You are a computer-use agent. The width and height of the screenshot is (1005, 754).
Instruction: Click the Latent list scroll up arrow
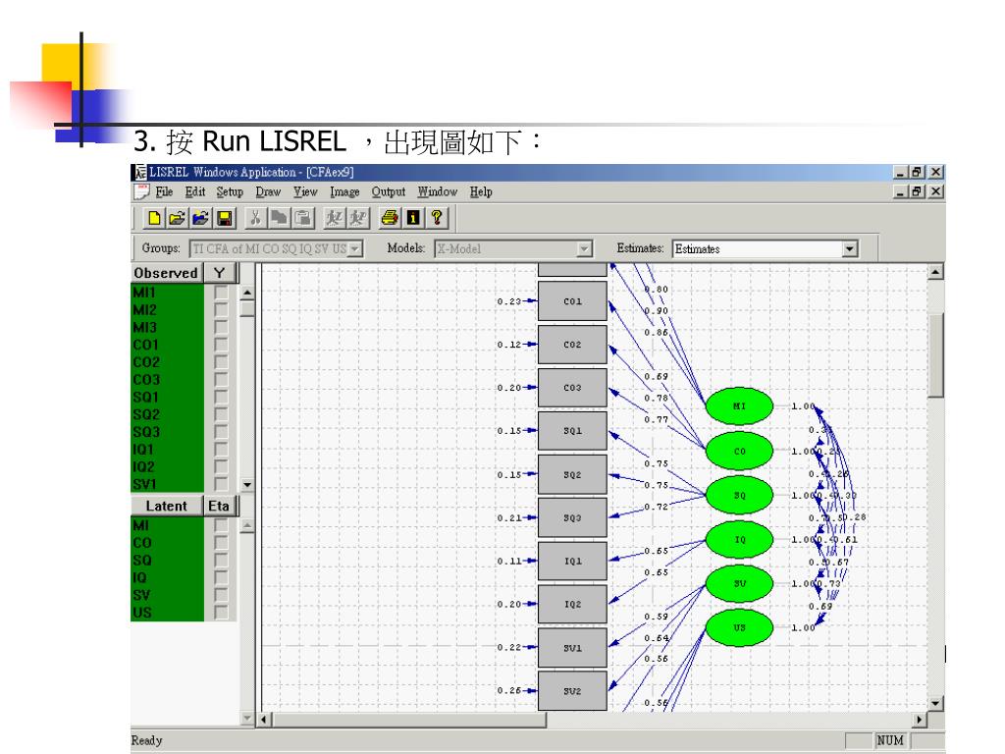pyautogui.click(x=247, y=526)
